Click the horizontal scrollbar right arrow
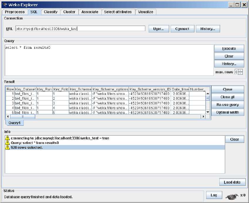The image size is (249, 203). tap(203, 117)
